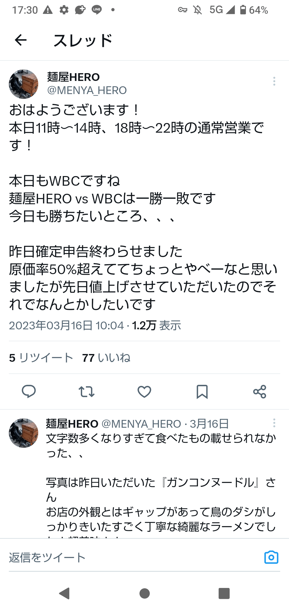Tap Android recent apps square button
This screenshot has width=289, height=611.
tap(224, 593)
